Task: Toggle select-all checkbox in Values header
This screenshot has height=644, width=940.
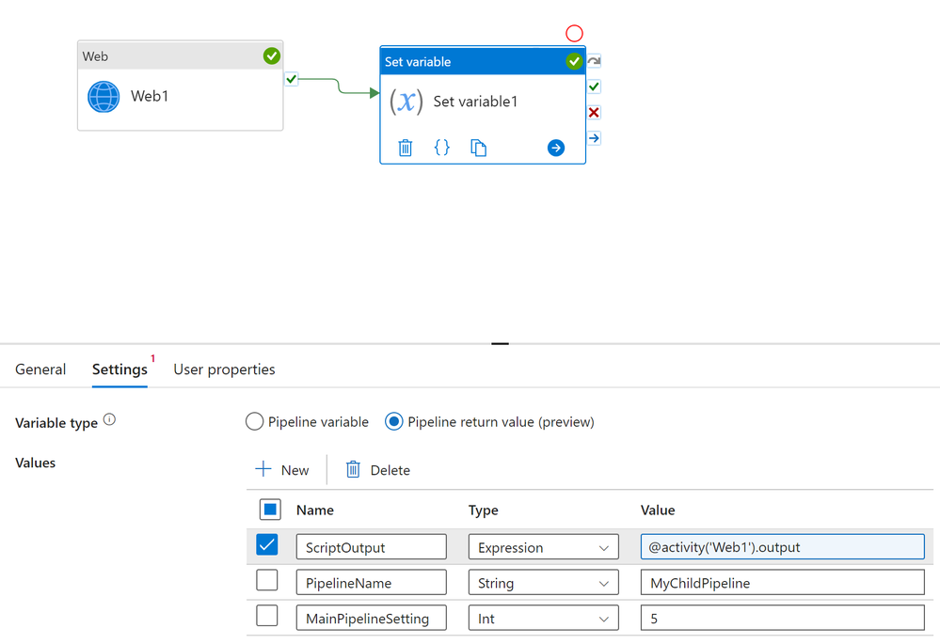Action: coord(270,510)
